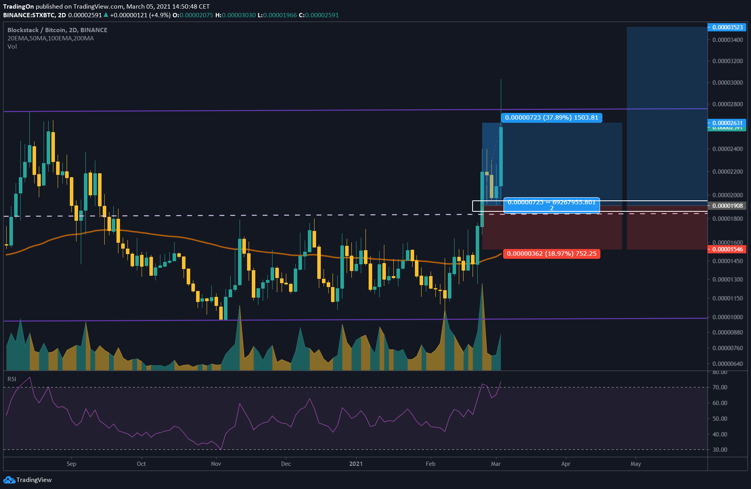This screenshot has width=751, height=489.
Task: Click the red 0.00001546 stop price label
Action: point(727,249)
